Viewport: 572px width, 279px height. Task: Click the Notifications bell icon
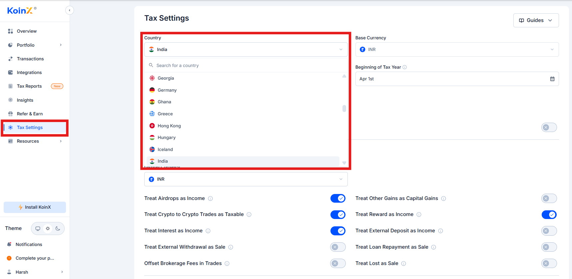pos(9,244)
